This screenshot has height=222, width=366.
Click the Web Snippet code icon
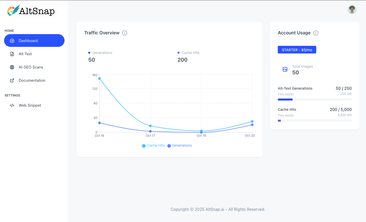click(x=12, y=105)
